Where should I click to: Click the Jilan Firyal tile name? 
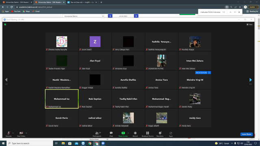point(95,61)
